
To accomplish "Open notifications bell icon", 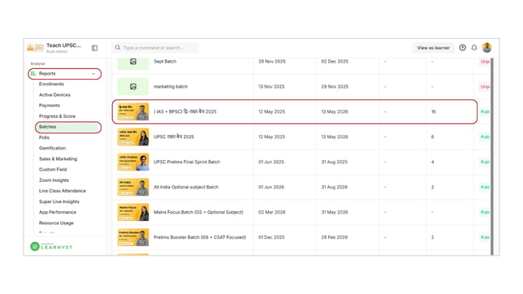I will pyautogui.click(x=474, y=48).
